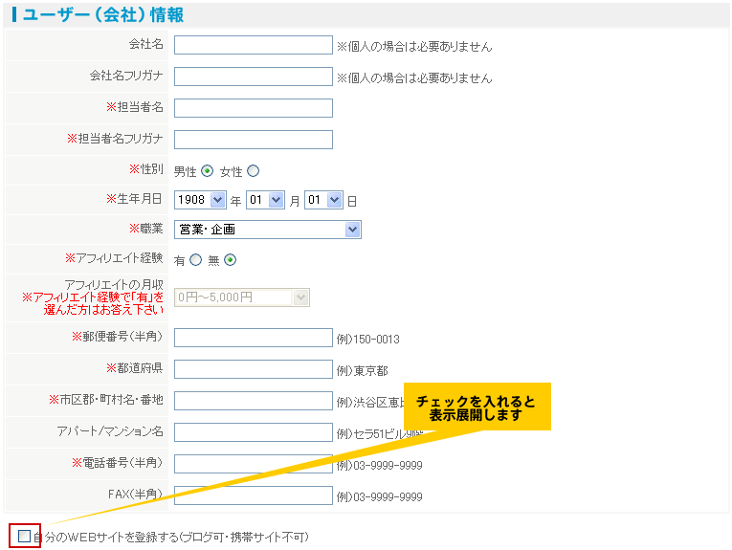
Task: Click the 担当者名フリガナ input field
Action: (x=253, y=140)
